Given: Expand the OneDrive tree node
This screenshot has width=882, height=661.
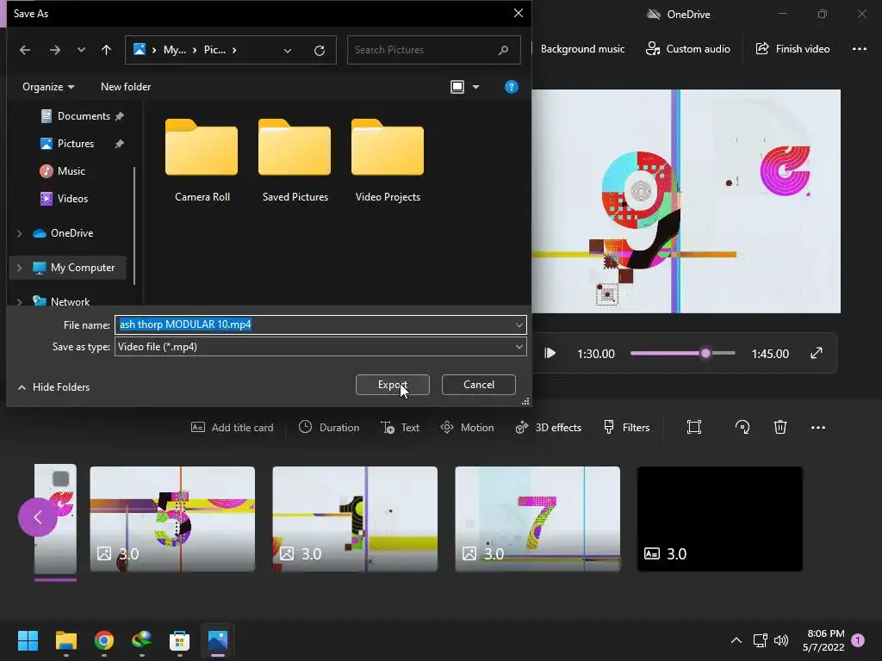Looking at the screenshot, I should (20, 232).
